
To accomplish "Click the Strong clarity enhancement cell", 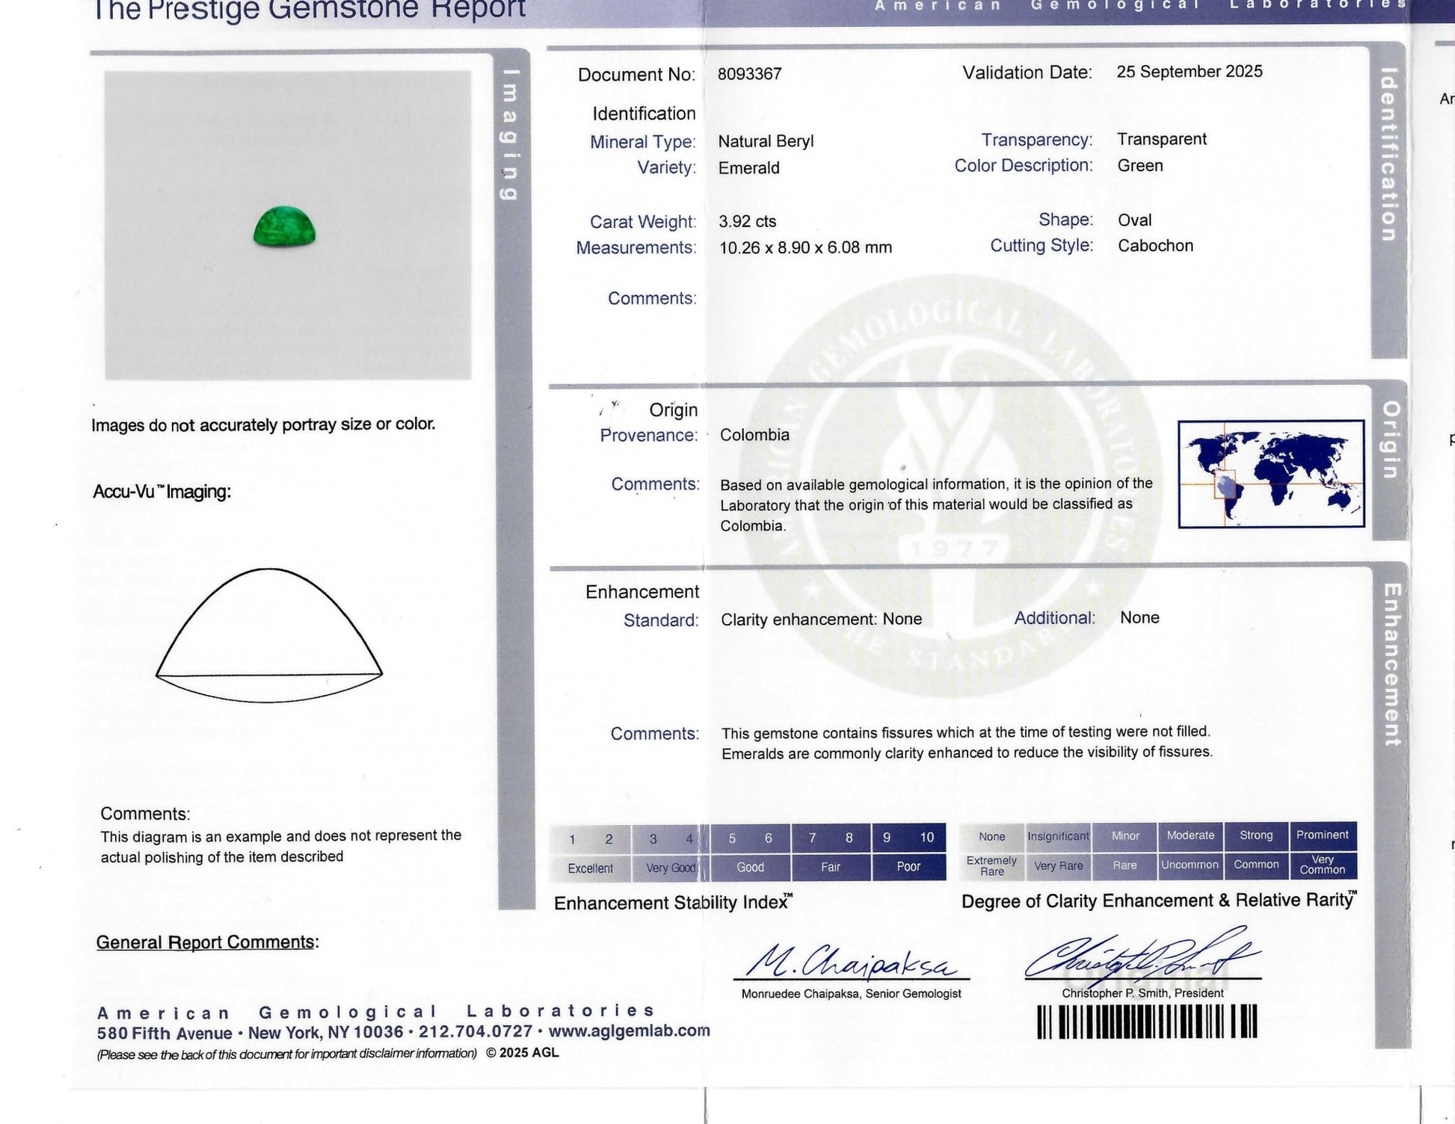I will tap(1256, 836).
